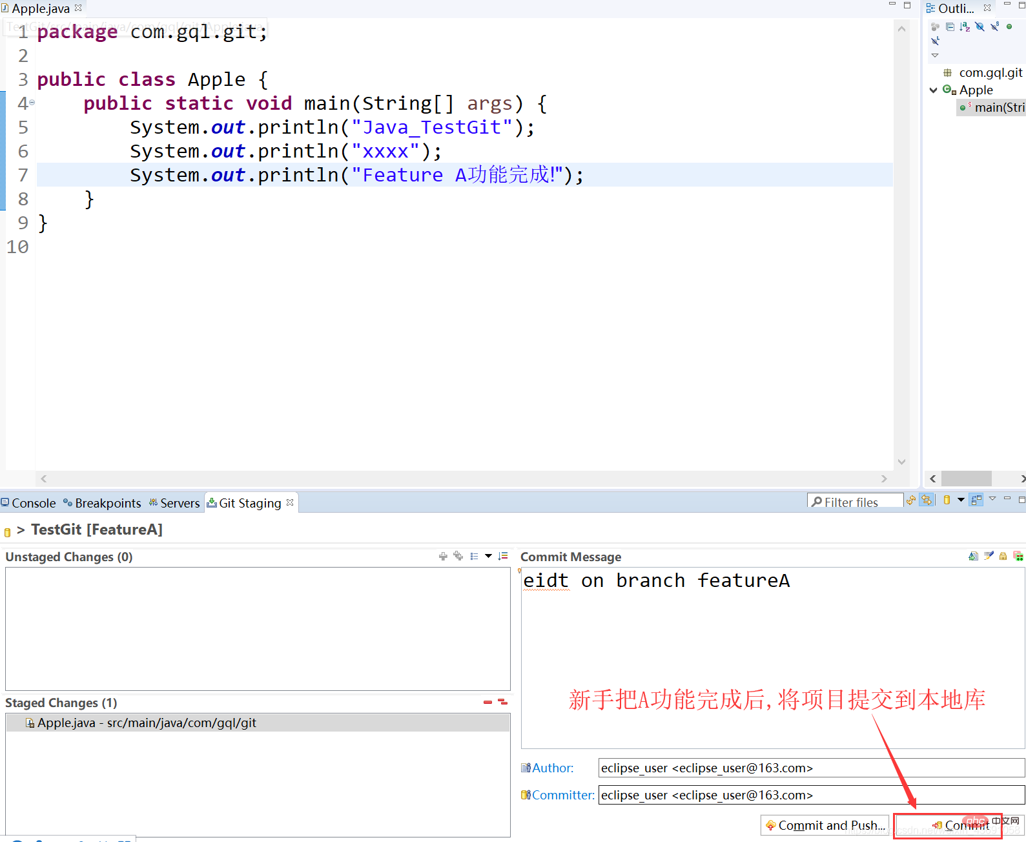Unstage the selected file with red minus

point(487,702)
